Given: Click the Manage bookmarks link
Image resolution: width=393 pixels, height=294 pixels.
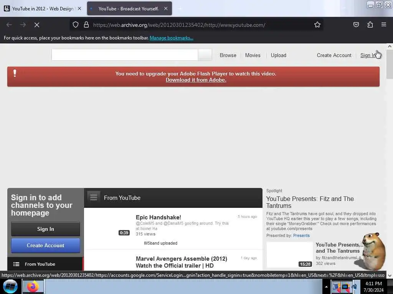Looking at the screenshot, I should click(172, 38).
